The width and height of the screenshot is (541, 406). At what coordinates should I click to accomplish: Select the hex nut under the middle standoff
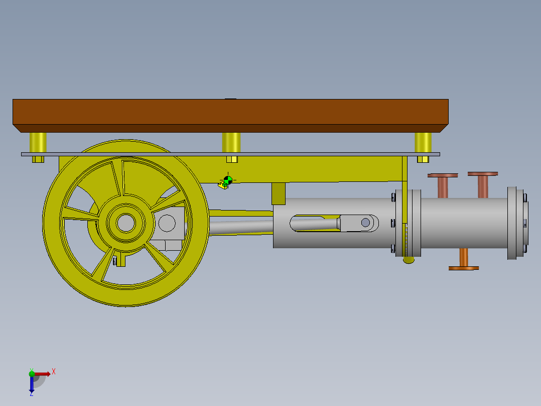point(232,159)
